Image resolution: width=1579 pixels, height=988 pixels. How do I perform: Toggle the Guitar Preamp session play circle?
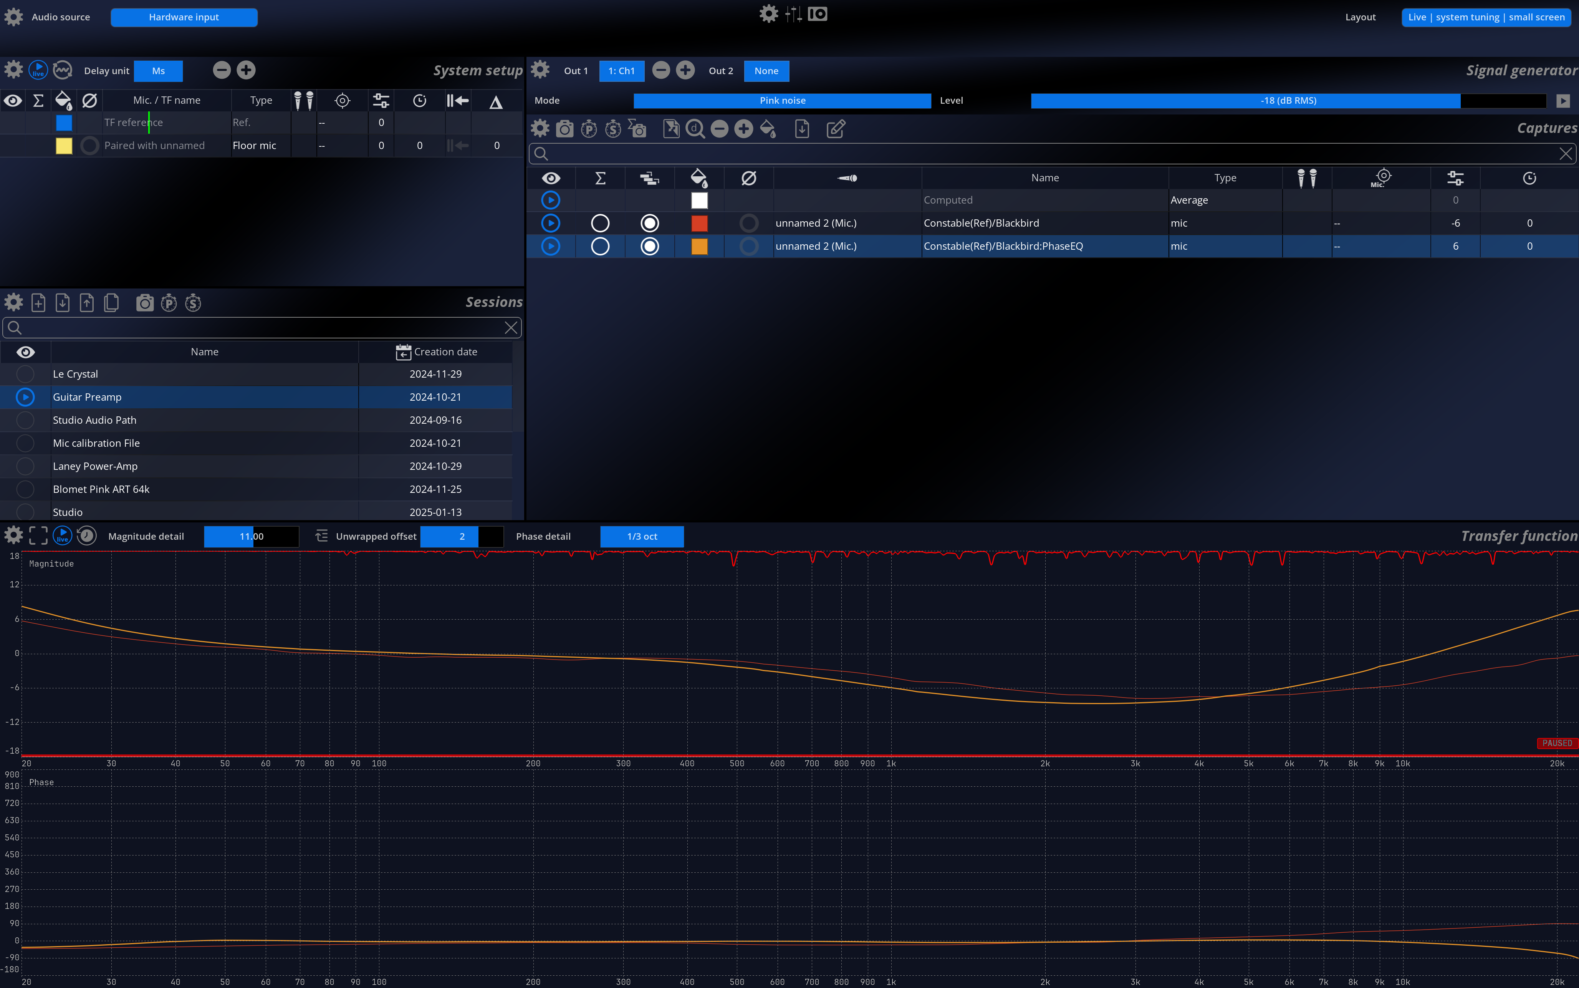25,397
